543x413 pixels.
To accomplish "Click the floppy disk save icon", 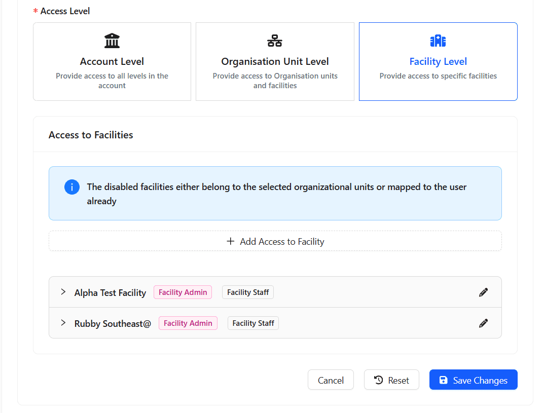I will 443,380.
